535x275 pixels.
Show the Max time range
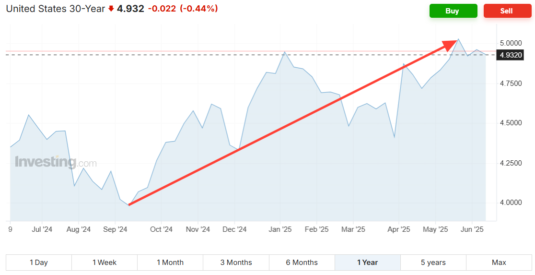499,263
